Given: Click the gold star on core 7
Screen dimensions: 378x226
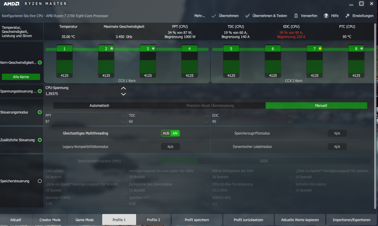Looking at the screenshot, I should [x=320, y=48].
